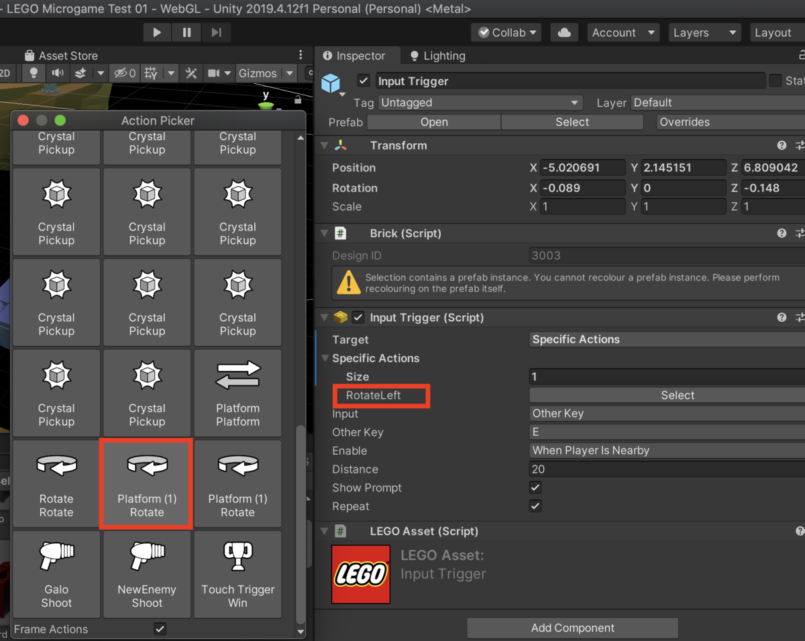The image size is (805, 641).
Task: Open the Target dropdown showing Specific Actions
Action: click(667, 339)
